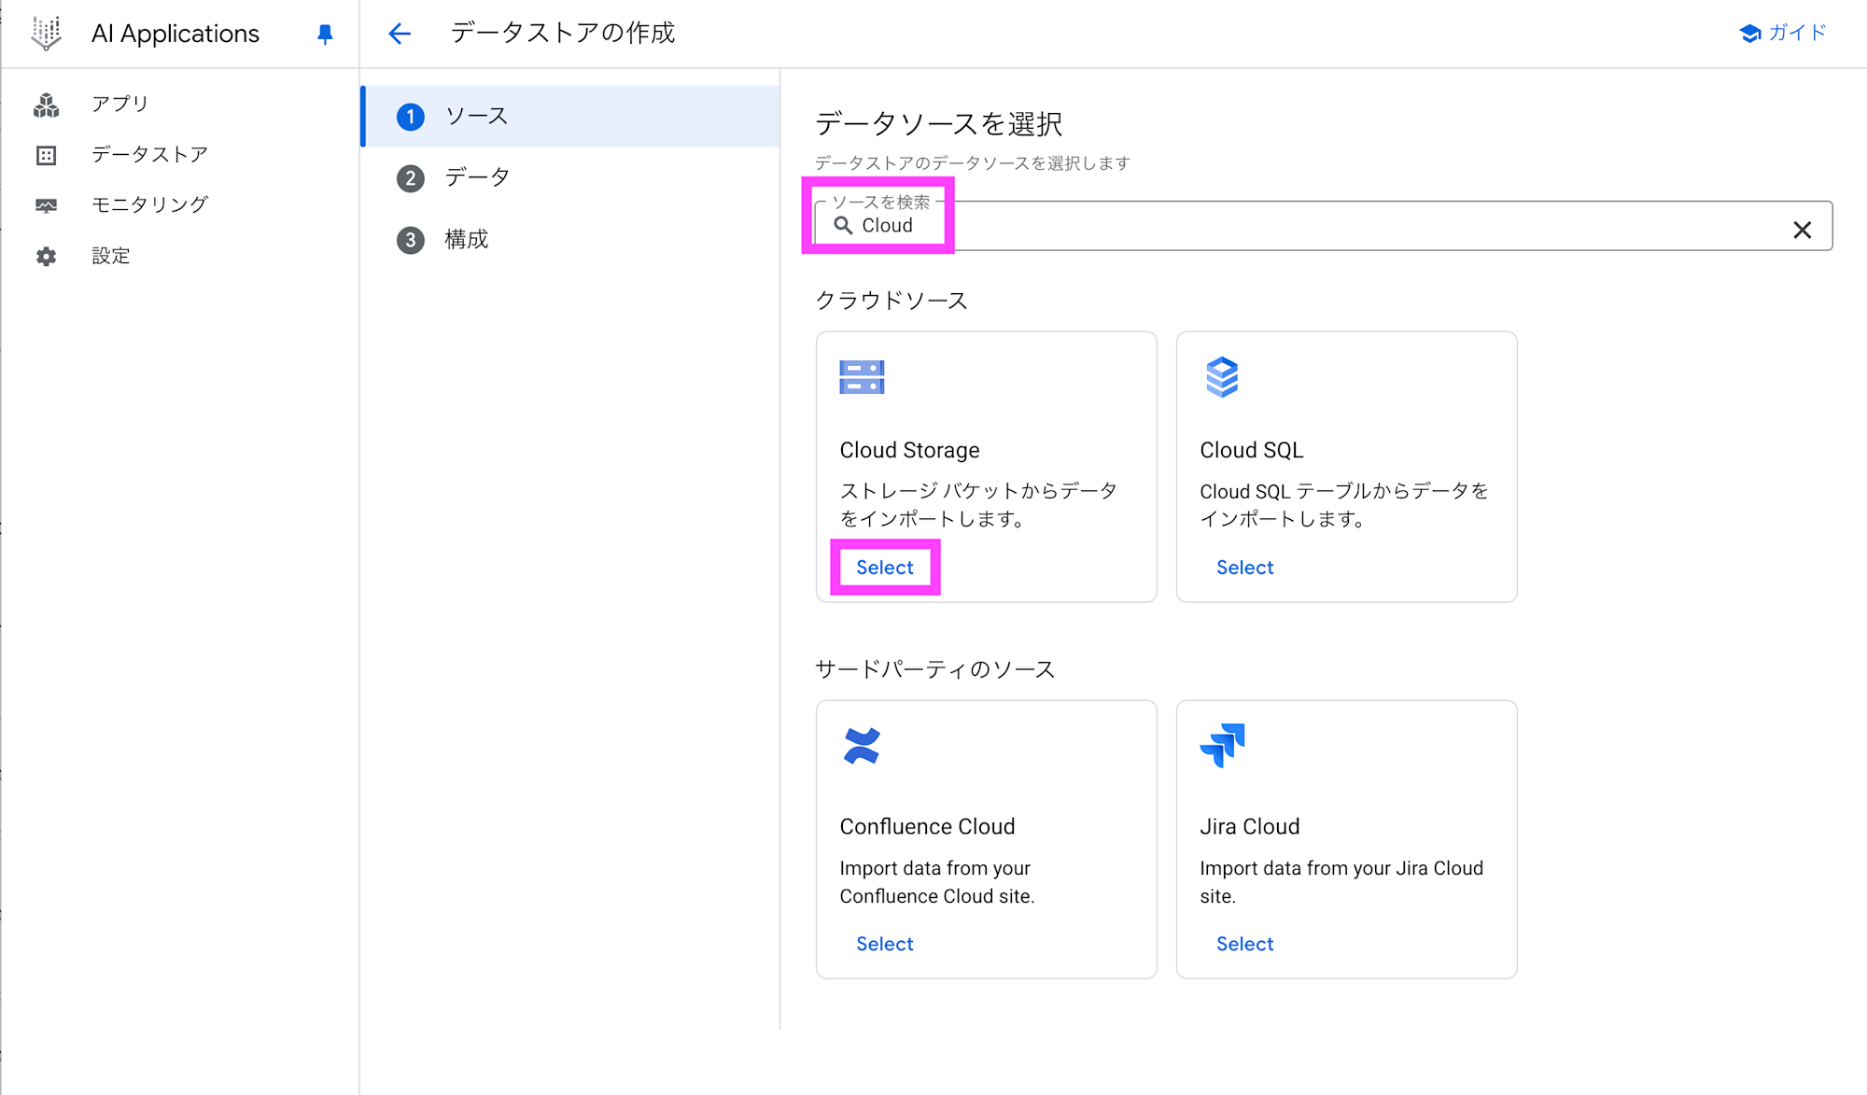Open データストア in the sidebar
This screenshot has height=1095, width=1867.
(149, 154)
